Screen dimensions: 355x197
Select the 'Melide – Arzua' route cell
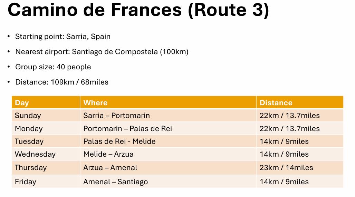pos(108,154)
